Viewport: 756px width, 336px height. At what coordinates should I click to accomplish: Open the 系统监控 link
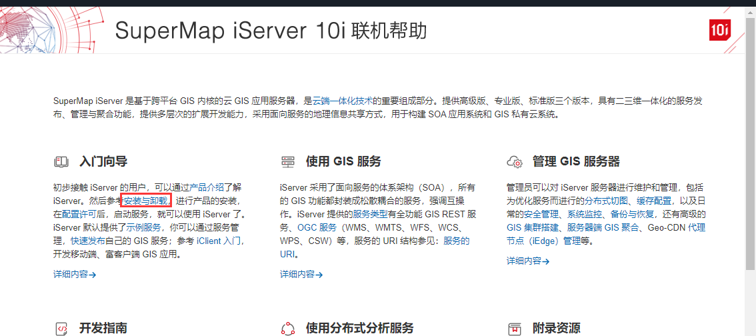(x=585, y=214)
